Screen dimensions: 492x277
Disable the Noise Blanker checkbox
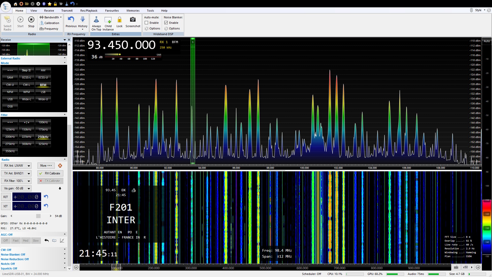click(166, 23)
